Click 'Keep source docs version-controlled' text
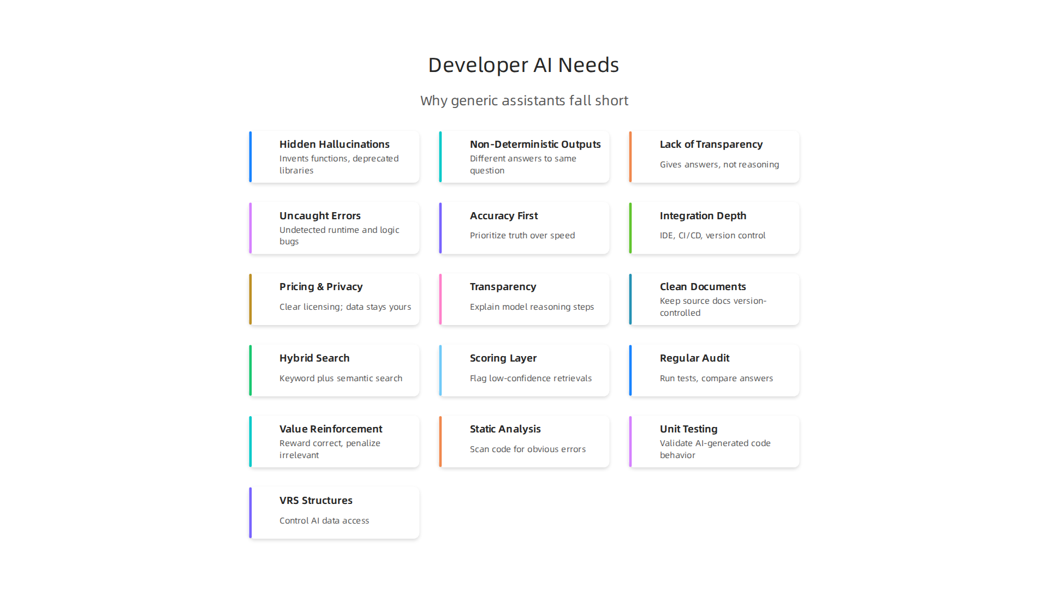 (x=713, y=306)
